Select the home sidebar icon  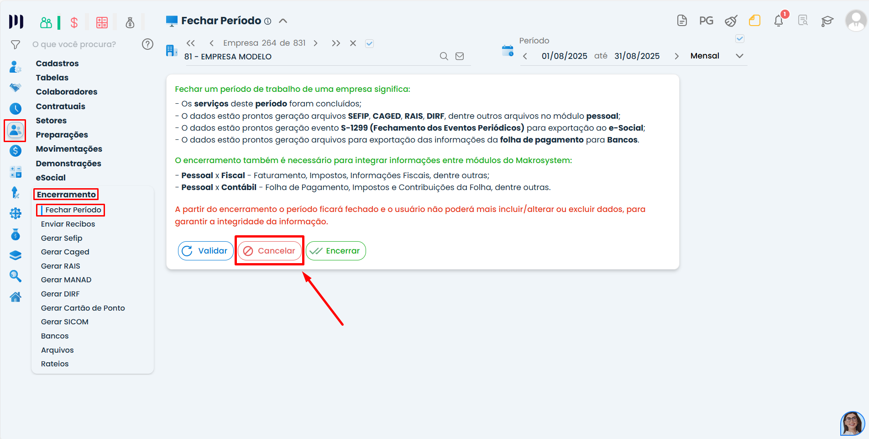pos(16,297)
